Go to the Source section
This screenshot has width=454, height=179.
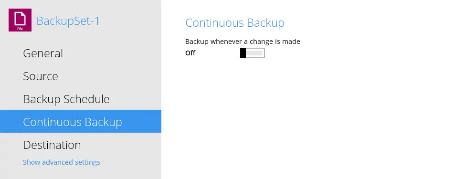coord(41,76)
